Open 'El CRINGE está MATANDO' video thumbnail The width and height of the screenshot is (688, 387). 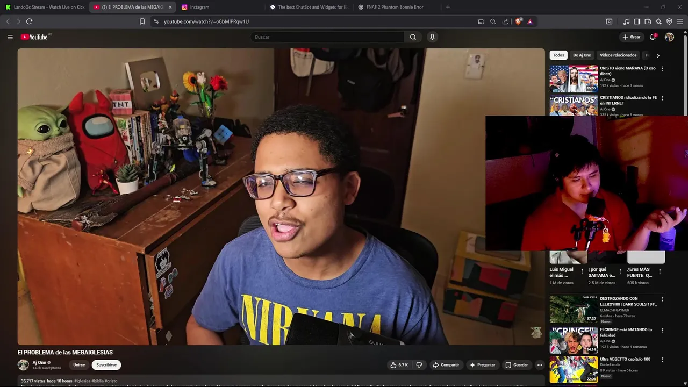tap(574, 340)
